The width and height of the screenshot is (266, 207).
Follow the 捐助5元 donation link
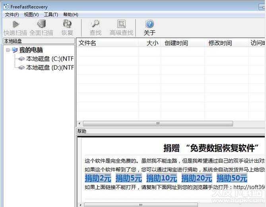tap(129, 178)
